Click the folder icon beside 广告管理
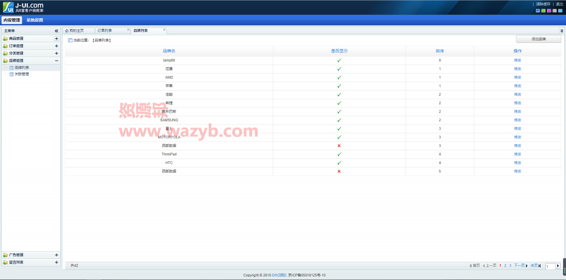Viewport: 566px width, 280px height. pos(5,255)
